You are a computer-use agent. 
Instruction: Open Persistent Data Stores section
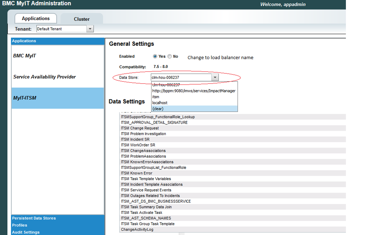point(58,218)
